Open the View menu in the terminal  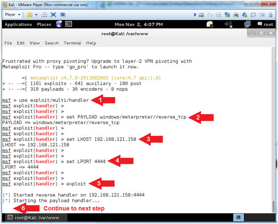click(x=35, y=43)
